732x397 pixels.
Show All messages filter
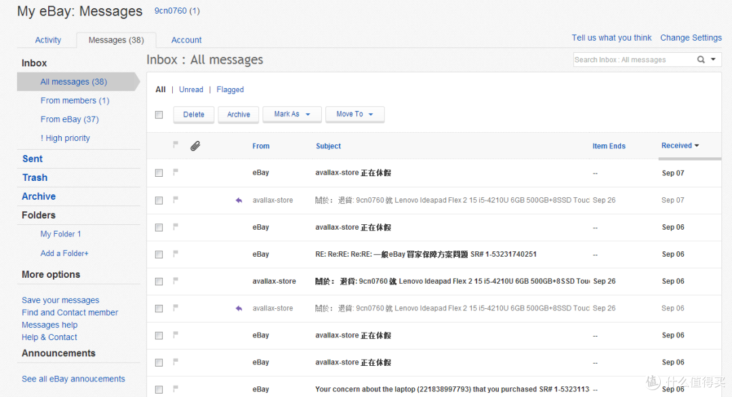[x=161, y=89]
